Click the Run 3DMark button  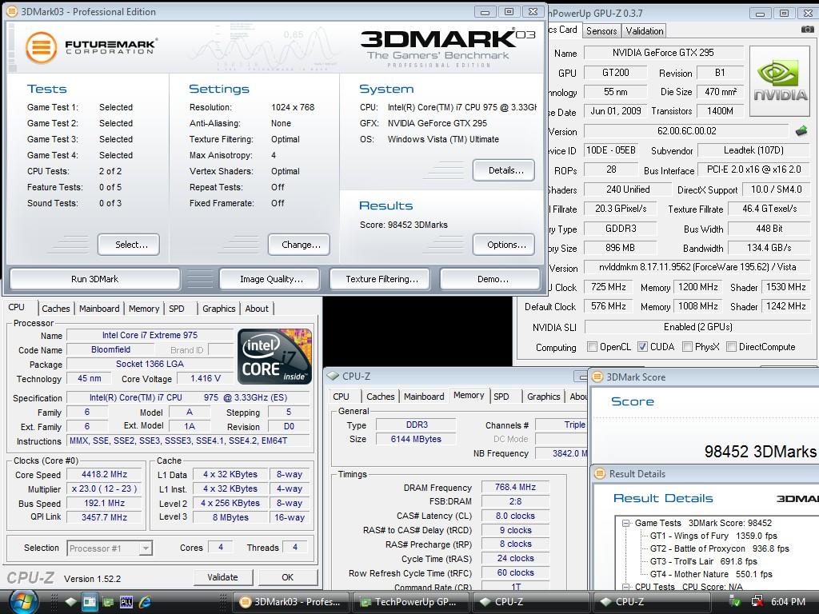coord(94,279)
